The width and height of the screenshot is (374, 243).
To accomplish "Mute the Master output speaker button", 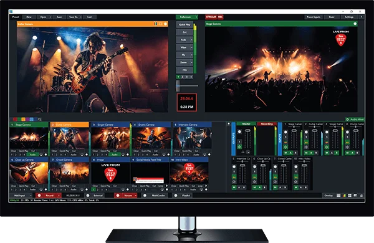I will (239, 147).
